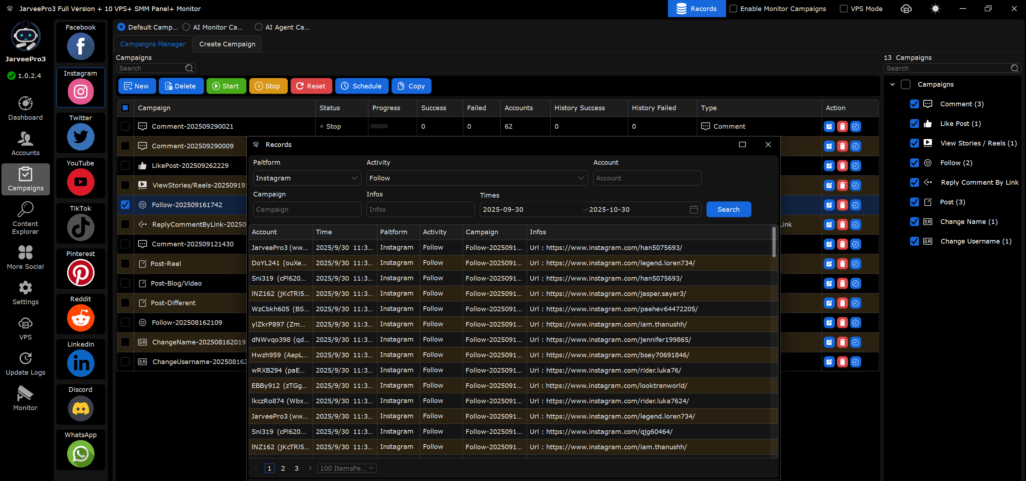Screen dimensions: 1026x481
Task: Expand the Activity Follow dropdown
Action: [x=476, y=178]
